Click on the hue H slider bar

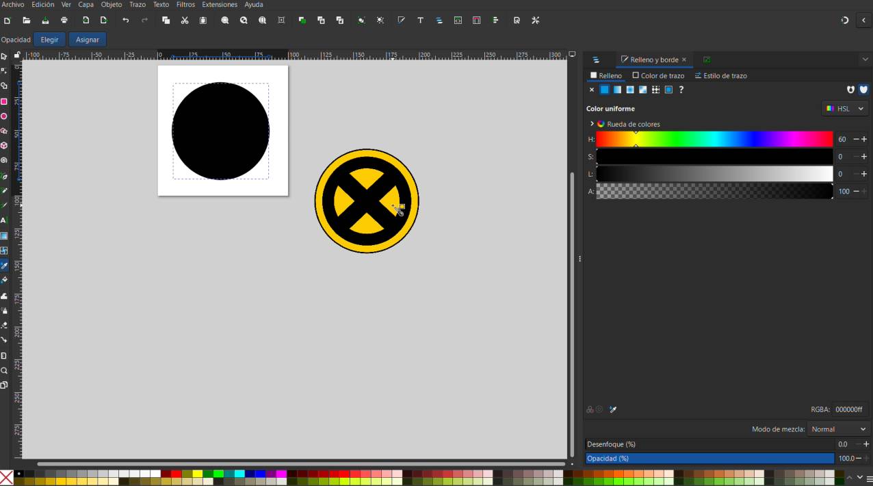714,139
